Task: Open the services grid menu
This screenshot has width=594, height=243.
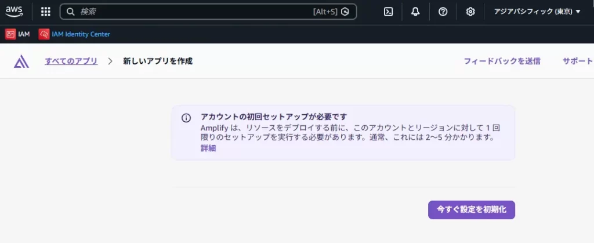Action: pos(46,12)
